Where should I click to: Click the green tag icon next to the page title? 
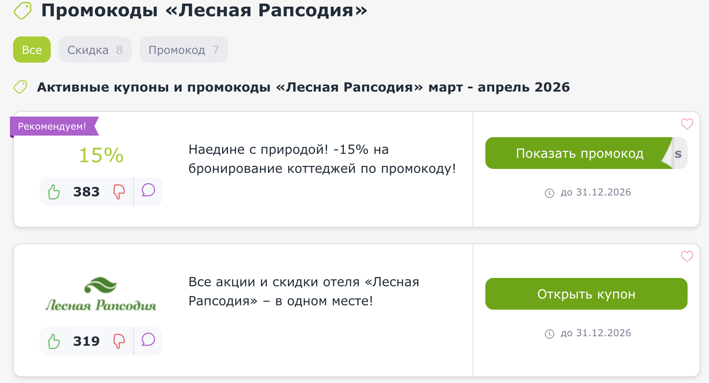pos(22,11)
